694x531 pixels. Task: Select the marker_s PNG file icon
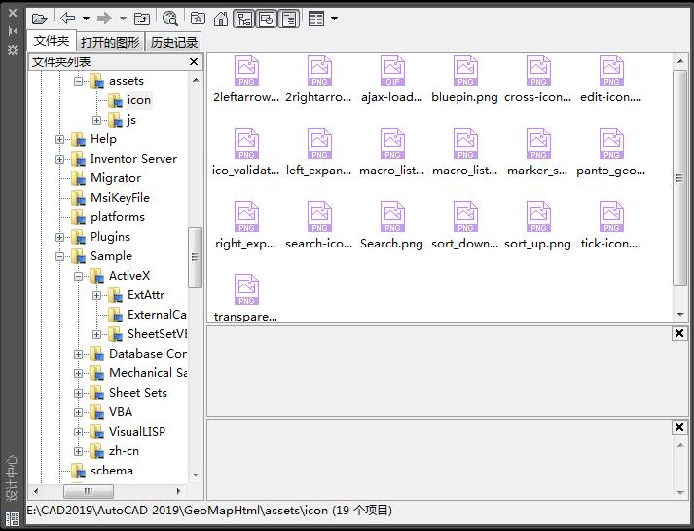tap(538, 143)
